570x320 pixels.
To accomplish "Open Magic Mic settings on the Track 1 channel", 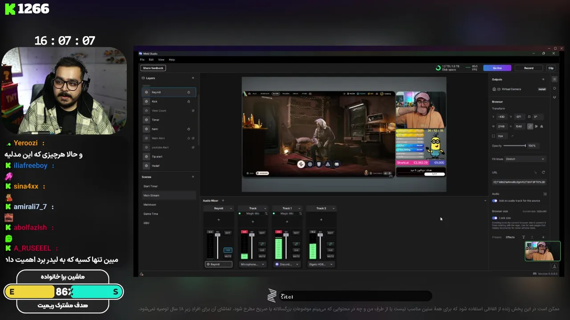I will click(x=300, y=213).
